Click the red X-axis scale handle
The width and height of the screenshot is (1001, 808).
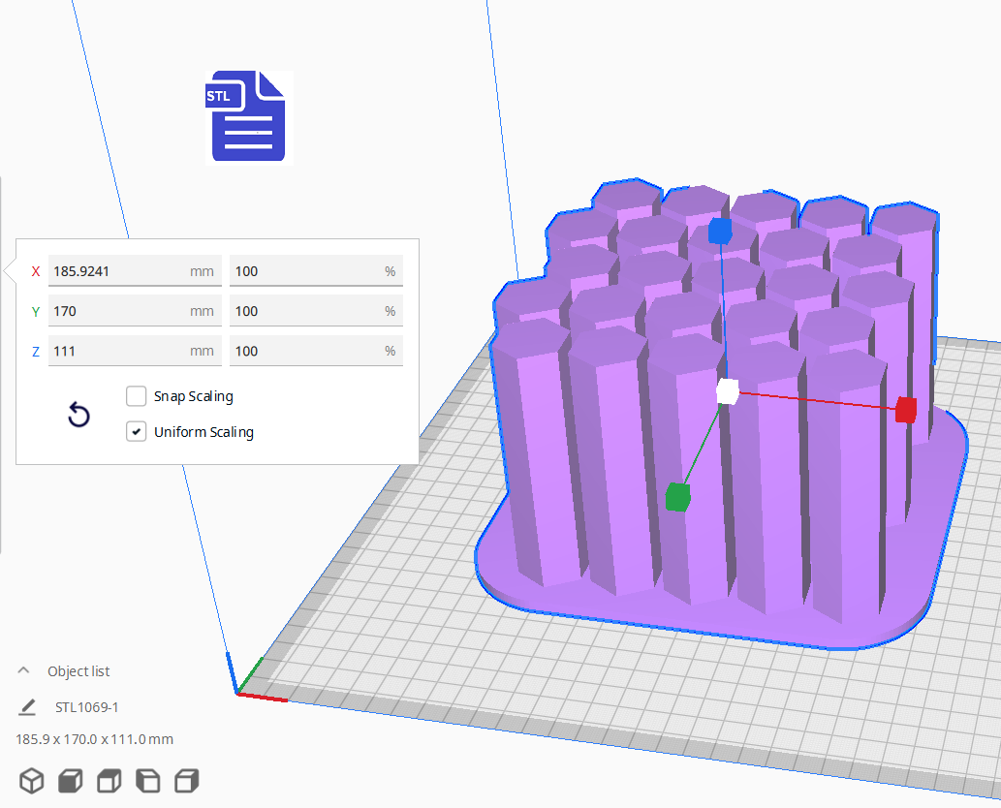point(905,410)
